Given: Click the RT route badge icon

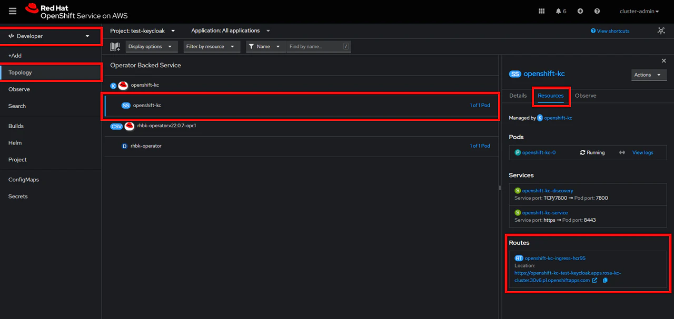Looking at the screenshot, I should pyautogui.click(x=519, y=258).
